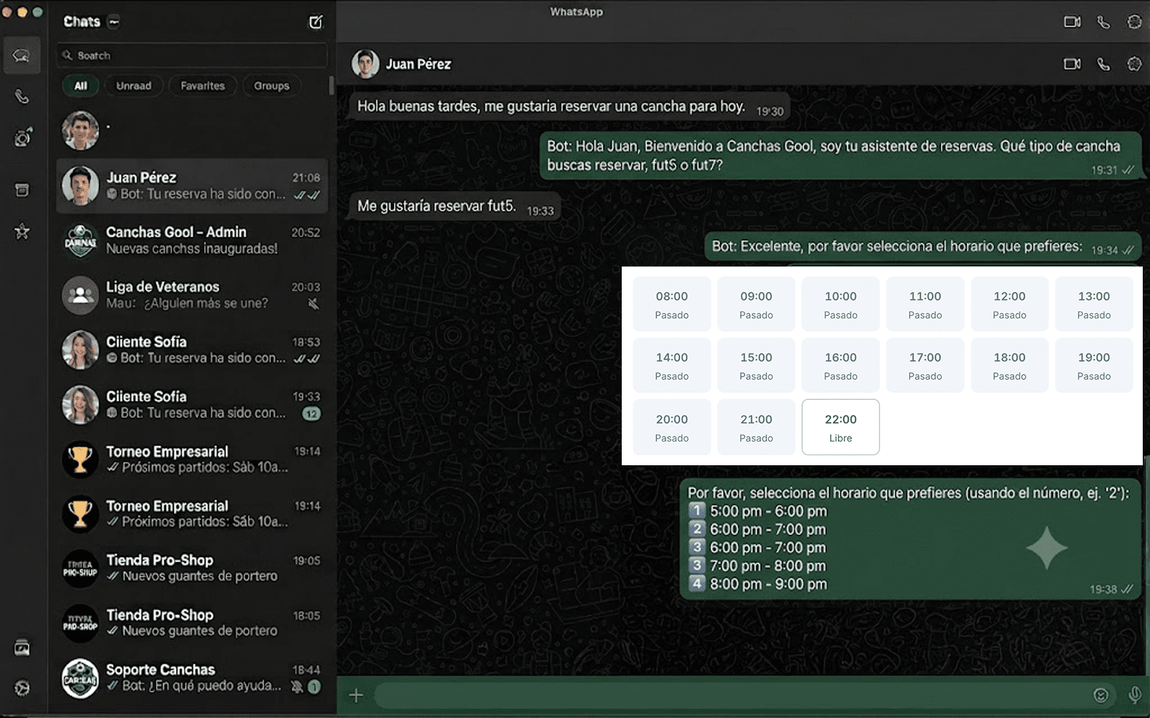The width and height of the screenshot is (1150, 718).
Task: Open Cliente Sofía chat from 18:53
Action: (192, 350)
